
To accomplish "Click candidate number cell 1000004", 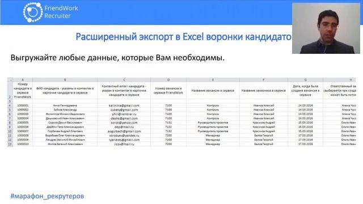I will click(23, 118).
